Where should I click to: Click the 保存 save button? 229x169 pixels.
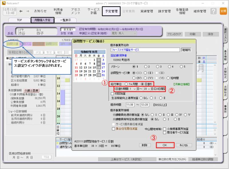pyautogui.click(x=211, y=34)
